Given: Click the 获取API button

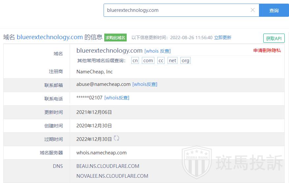Looking at the screenshot, I should 274,38.
